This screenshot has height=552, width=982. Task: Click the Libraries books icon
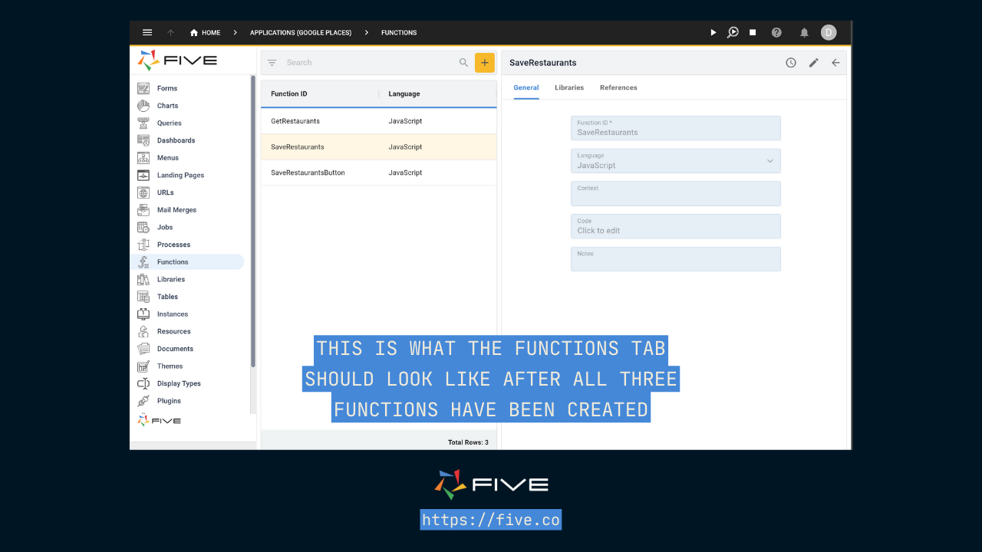(x=143, y=279)
